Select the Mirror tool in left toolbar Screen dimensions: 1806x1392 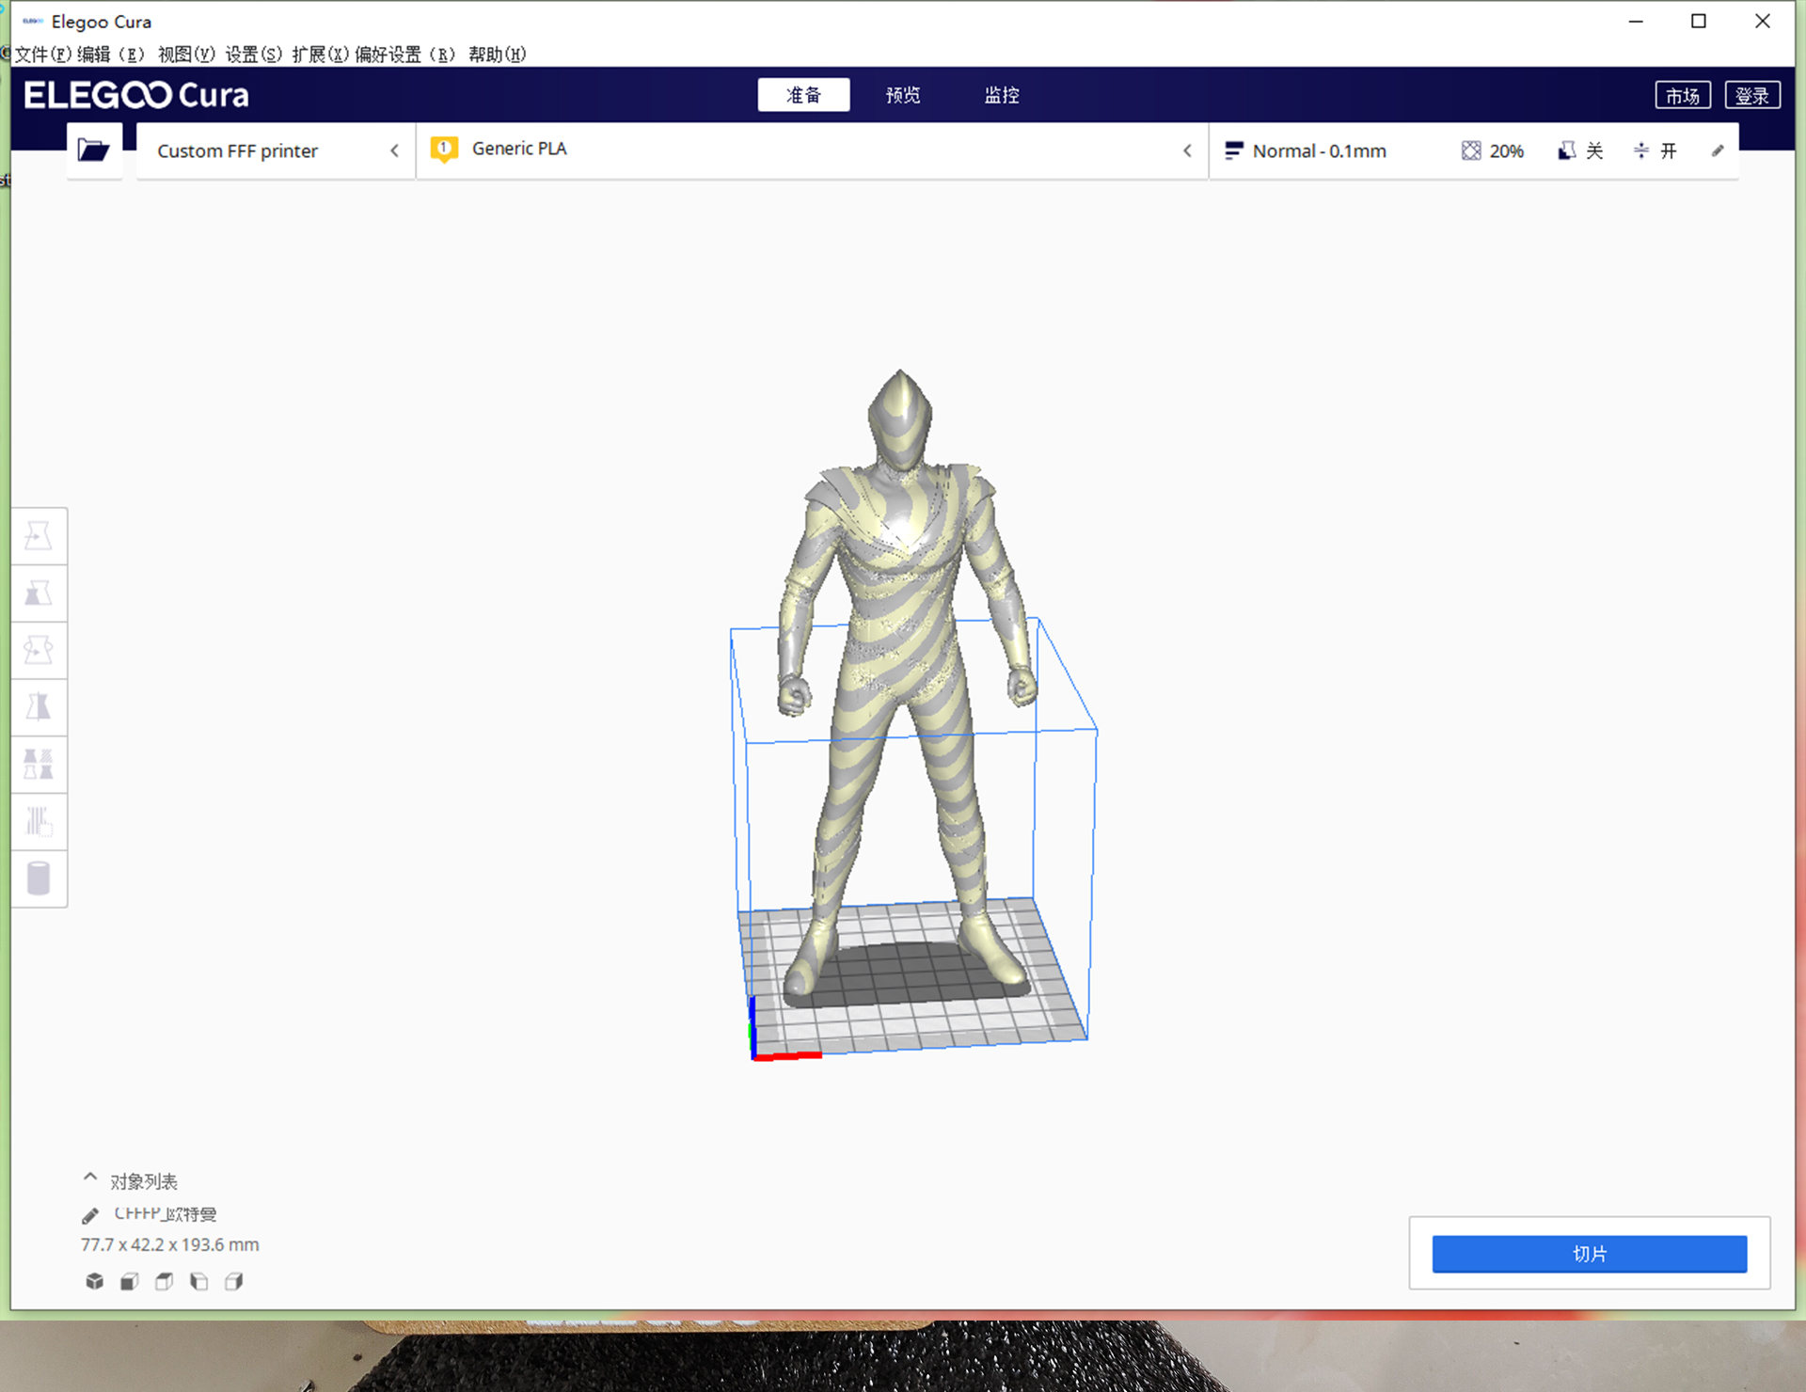(x=39, y=707)
